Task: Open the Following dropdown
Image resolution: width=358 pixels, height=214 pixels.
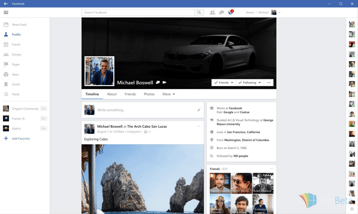Action: (x=250, y=83)
